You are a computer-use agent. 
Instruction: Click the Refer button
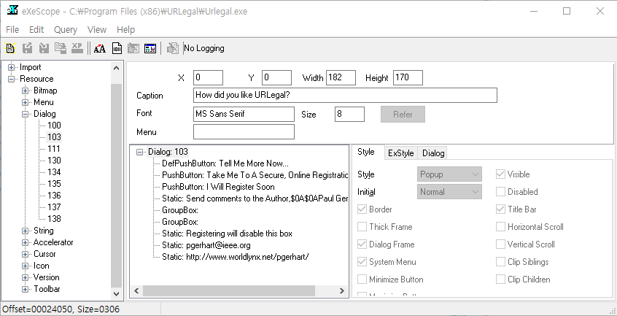point(403,114)
